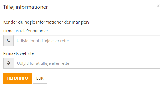Submit with the orange TILFØJ INFO button
This screenshot has width=164, height=105.
click(17, 78)
